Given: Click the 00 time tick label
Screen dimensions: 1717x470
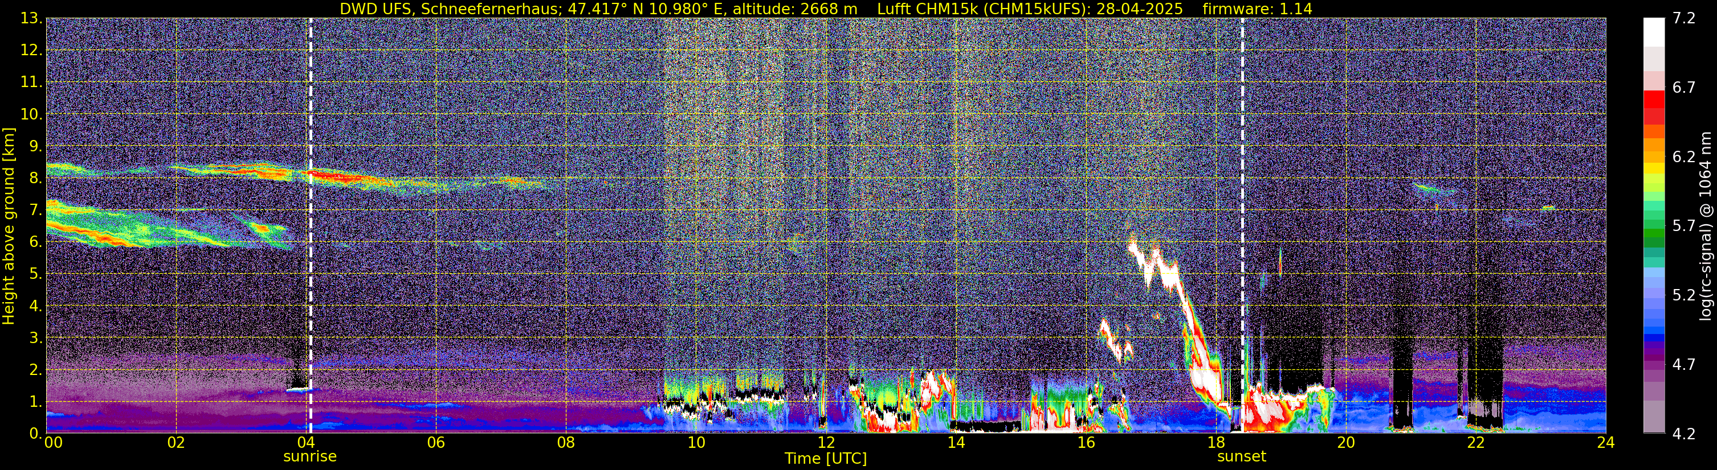Looking at the screenshot, I should 54,442.
